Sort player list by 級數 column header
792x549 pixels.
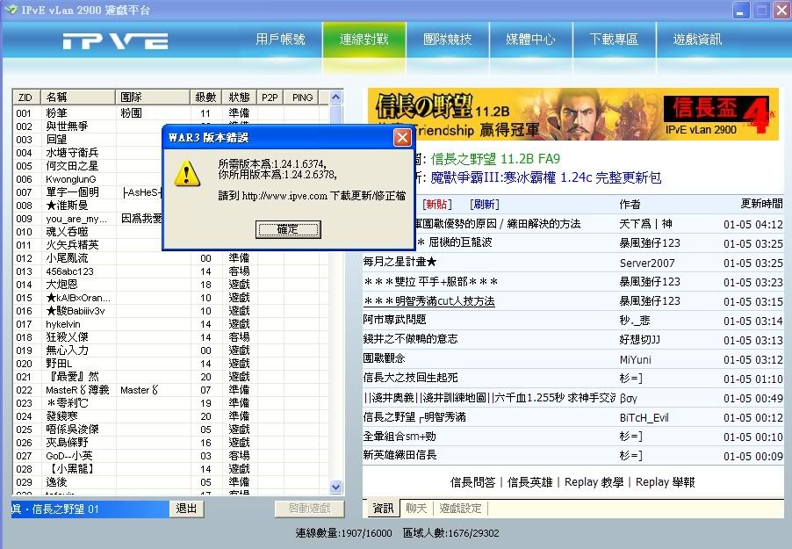coord(205,98)
